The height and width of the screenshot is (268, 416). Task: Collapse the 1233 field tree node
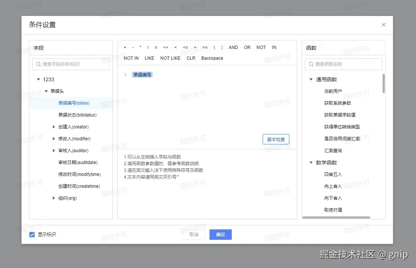(39, 79)
